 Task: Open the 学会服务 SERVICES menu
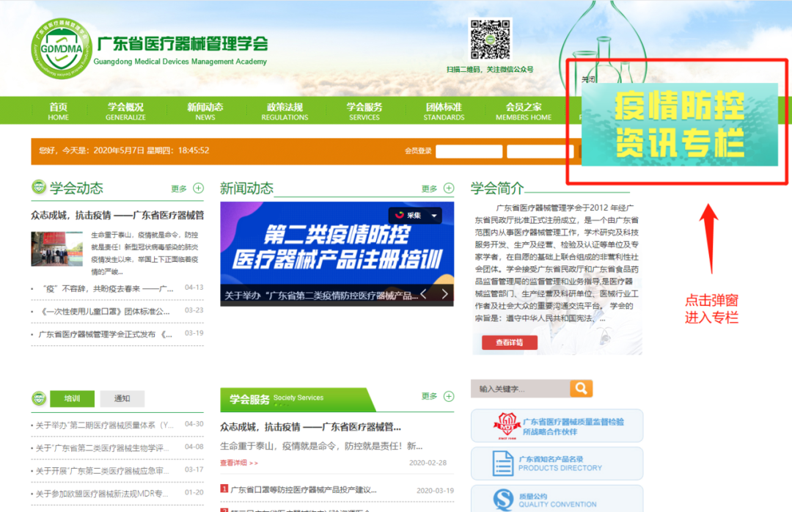coord(364,111)
